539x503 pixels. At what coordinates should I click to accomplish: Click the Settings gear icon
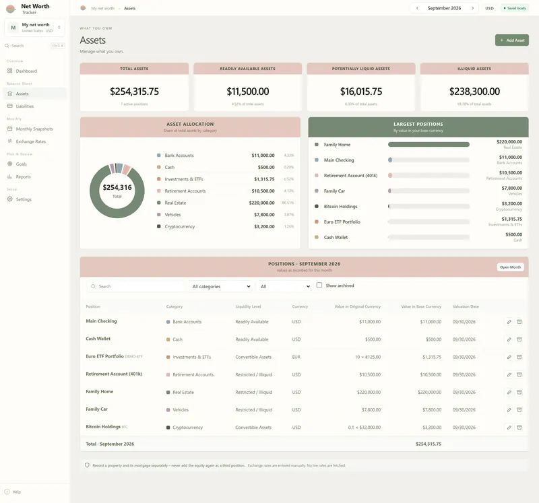tap(9, 199)
